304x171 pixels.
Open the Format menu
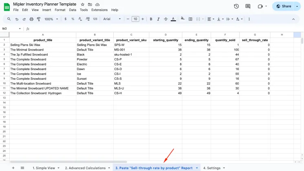[60, 10]
